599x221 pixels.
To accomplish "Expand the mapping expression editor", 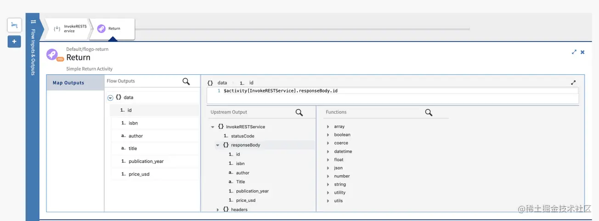I will coord(573,83).
